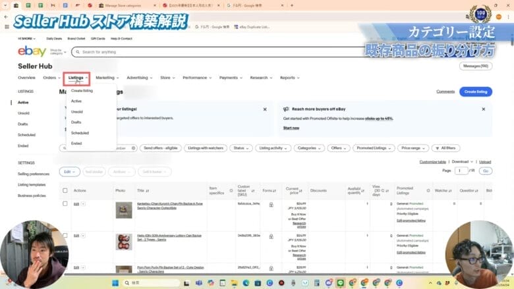Click the Customize table link

coord(433,162)
